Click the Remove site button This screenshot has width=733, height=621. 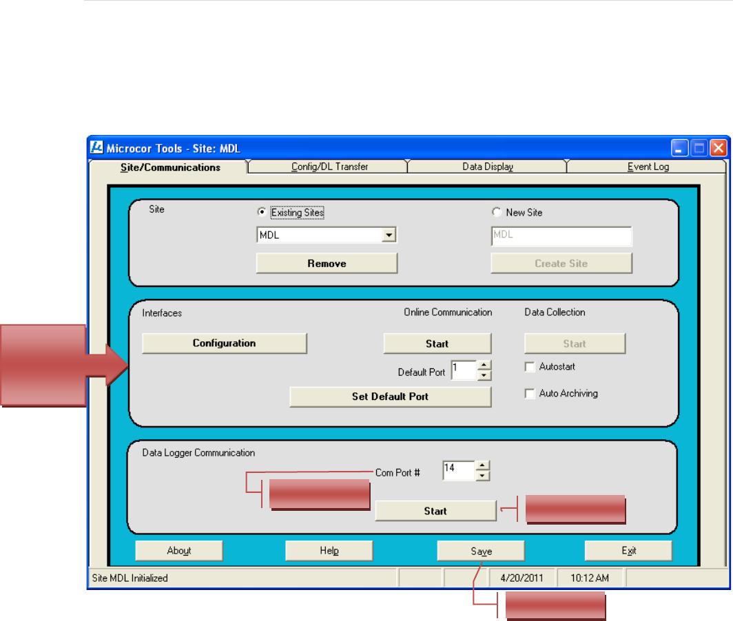click(327, 264)
